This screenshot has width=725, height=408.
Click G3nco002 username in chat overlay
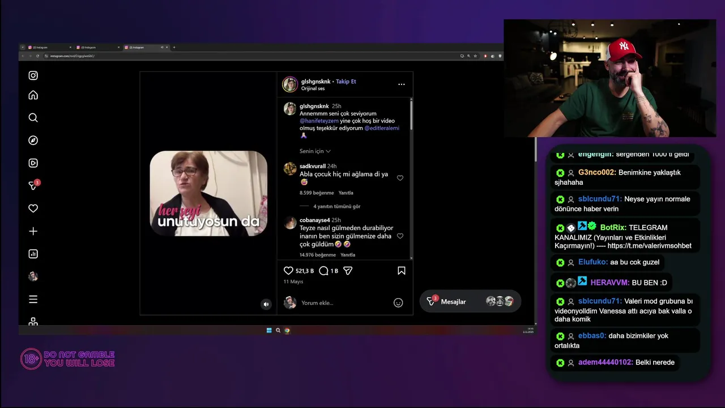pos(597,172)
